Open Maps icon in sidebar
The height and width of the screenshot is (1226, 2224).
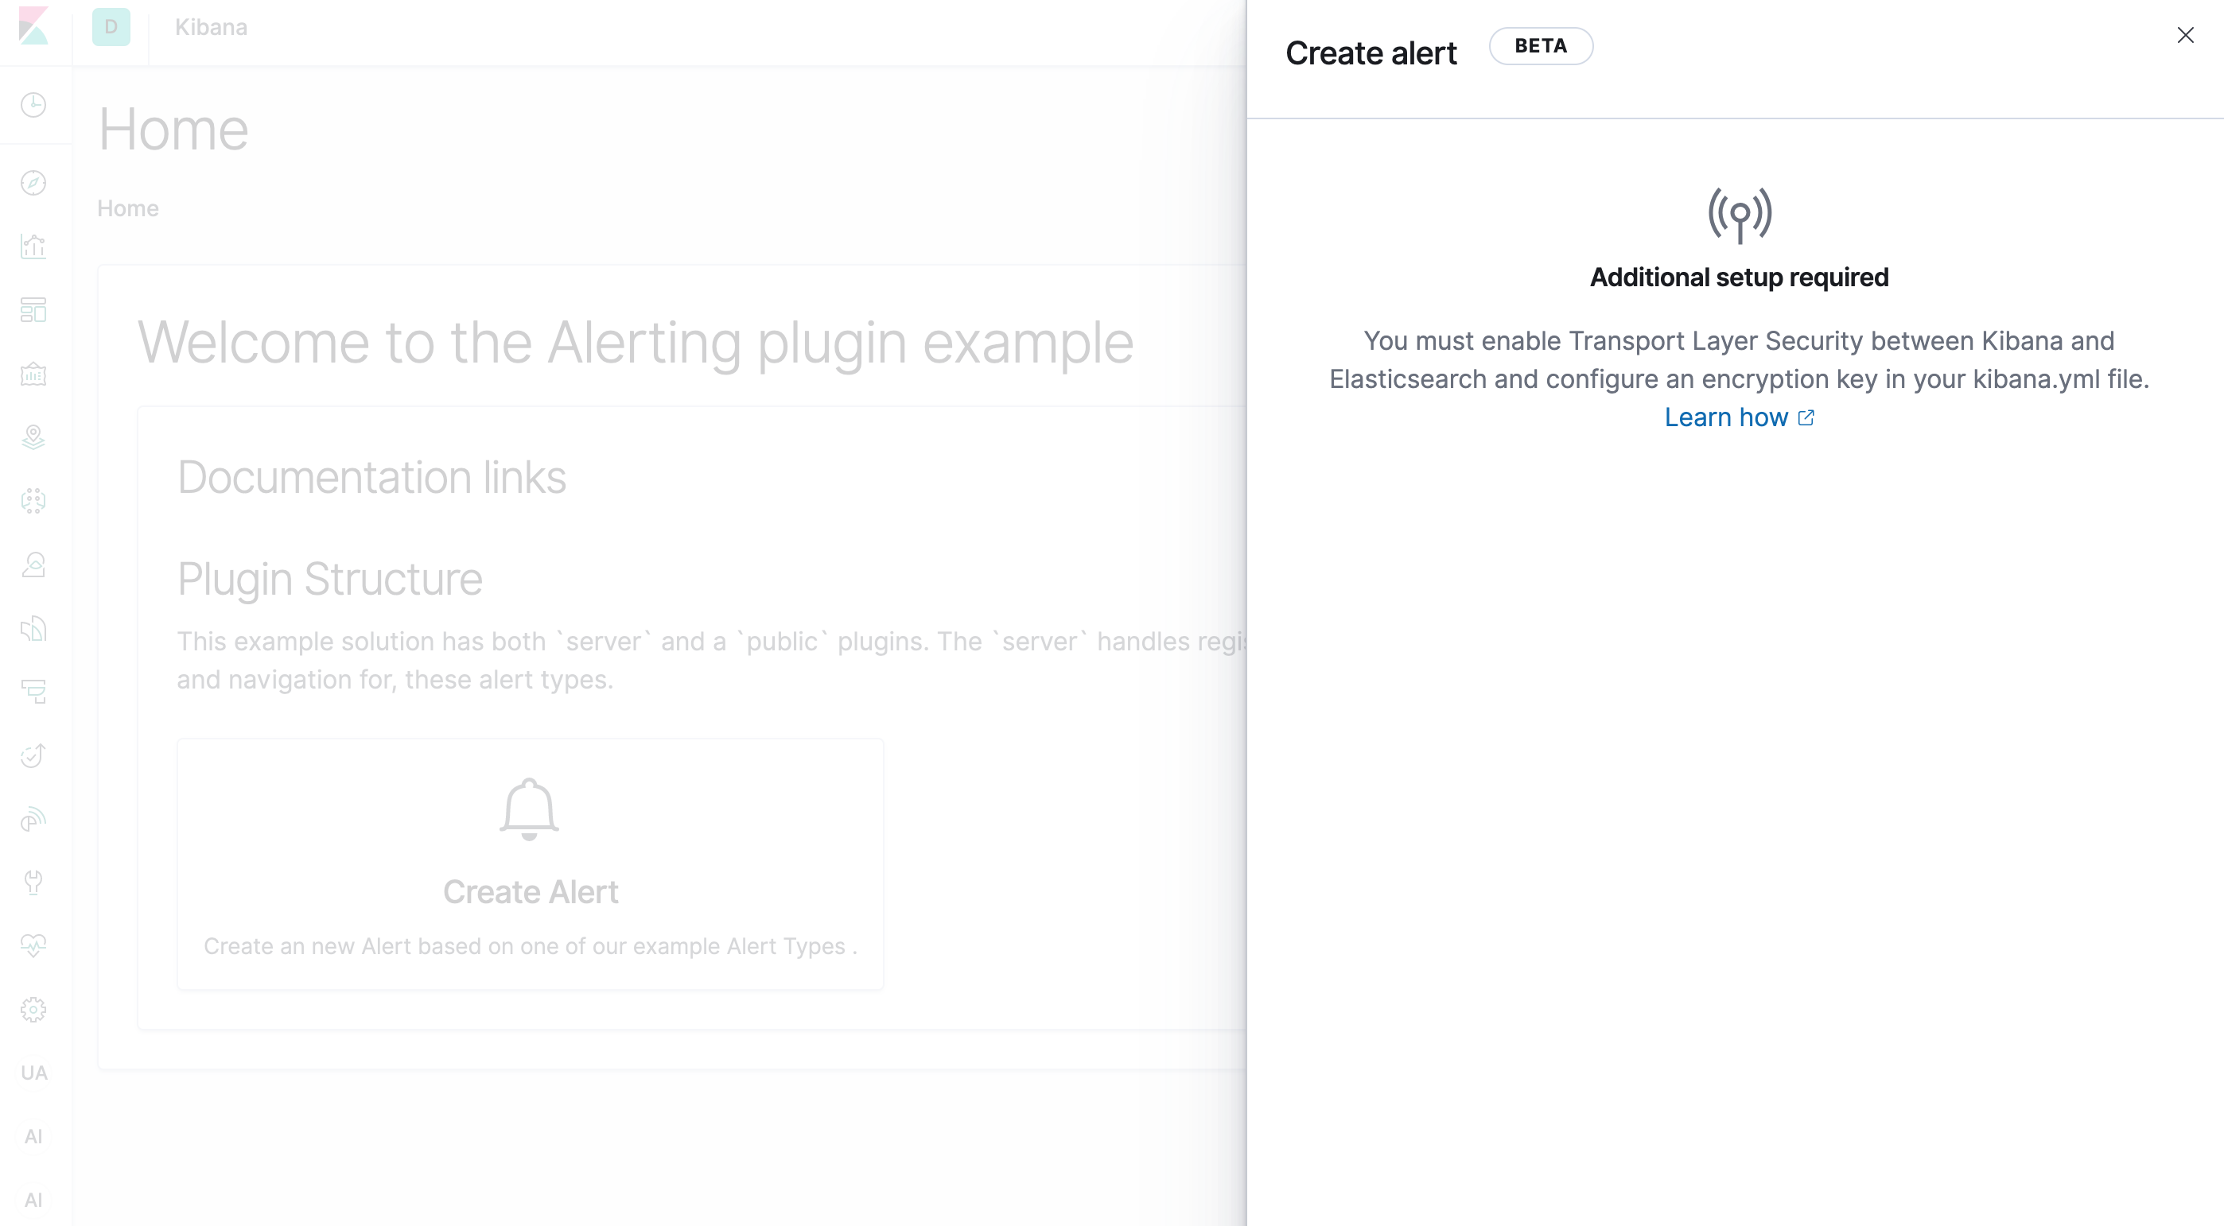(33, 437)
